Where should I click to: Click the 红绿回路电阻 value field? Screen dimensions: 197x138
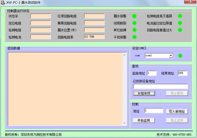pos(94,16)
